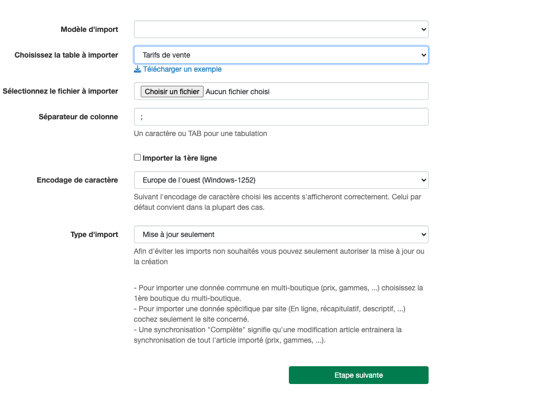Expand the Encodage de caractère dropdown
The width and height of the screenshot is (550, 395).
(x=281, y=180)
